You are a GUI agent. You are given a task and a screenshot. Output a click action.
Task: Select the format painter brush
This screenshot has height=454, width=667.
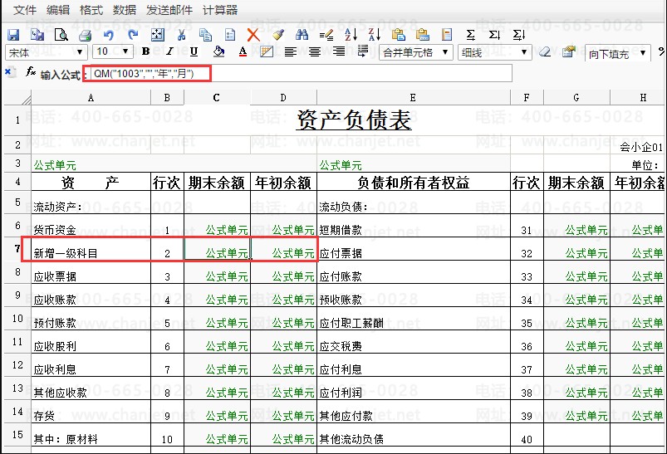coord(278,35)
